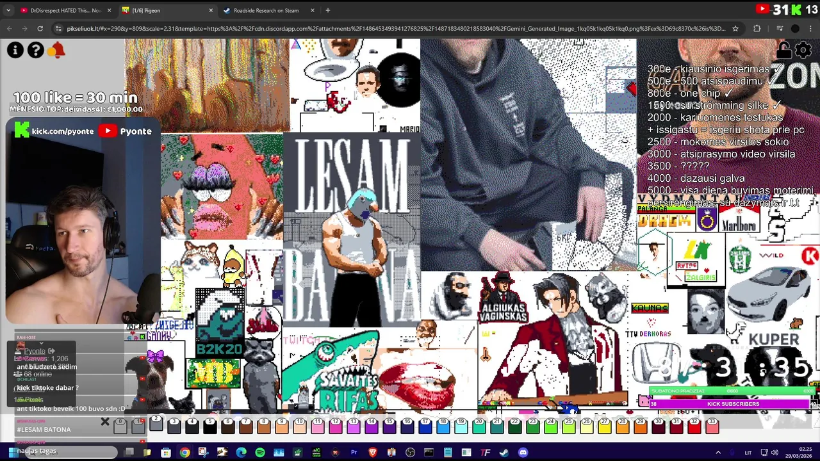This screenshot has width=820, height=461.
Task: Open OBS Studio from the taskbar
Action: point(410,453)
